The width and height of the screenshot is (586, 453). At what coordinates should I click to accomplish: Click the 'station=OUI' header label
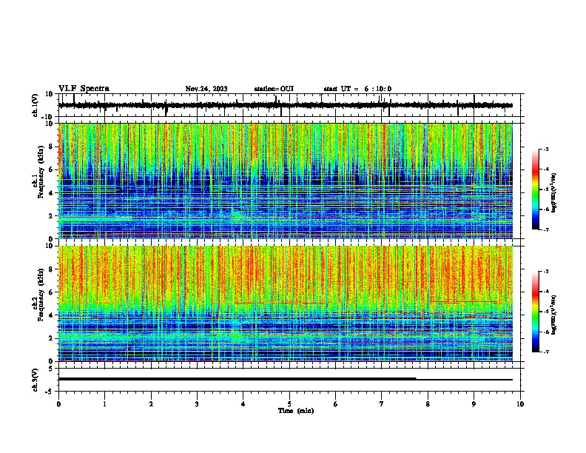click(274, 89)
